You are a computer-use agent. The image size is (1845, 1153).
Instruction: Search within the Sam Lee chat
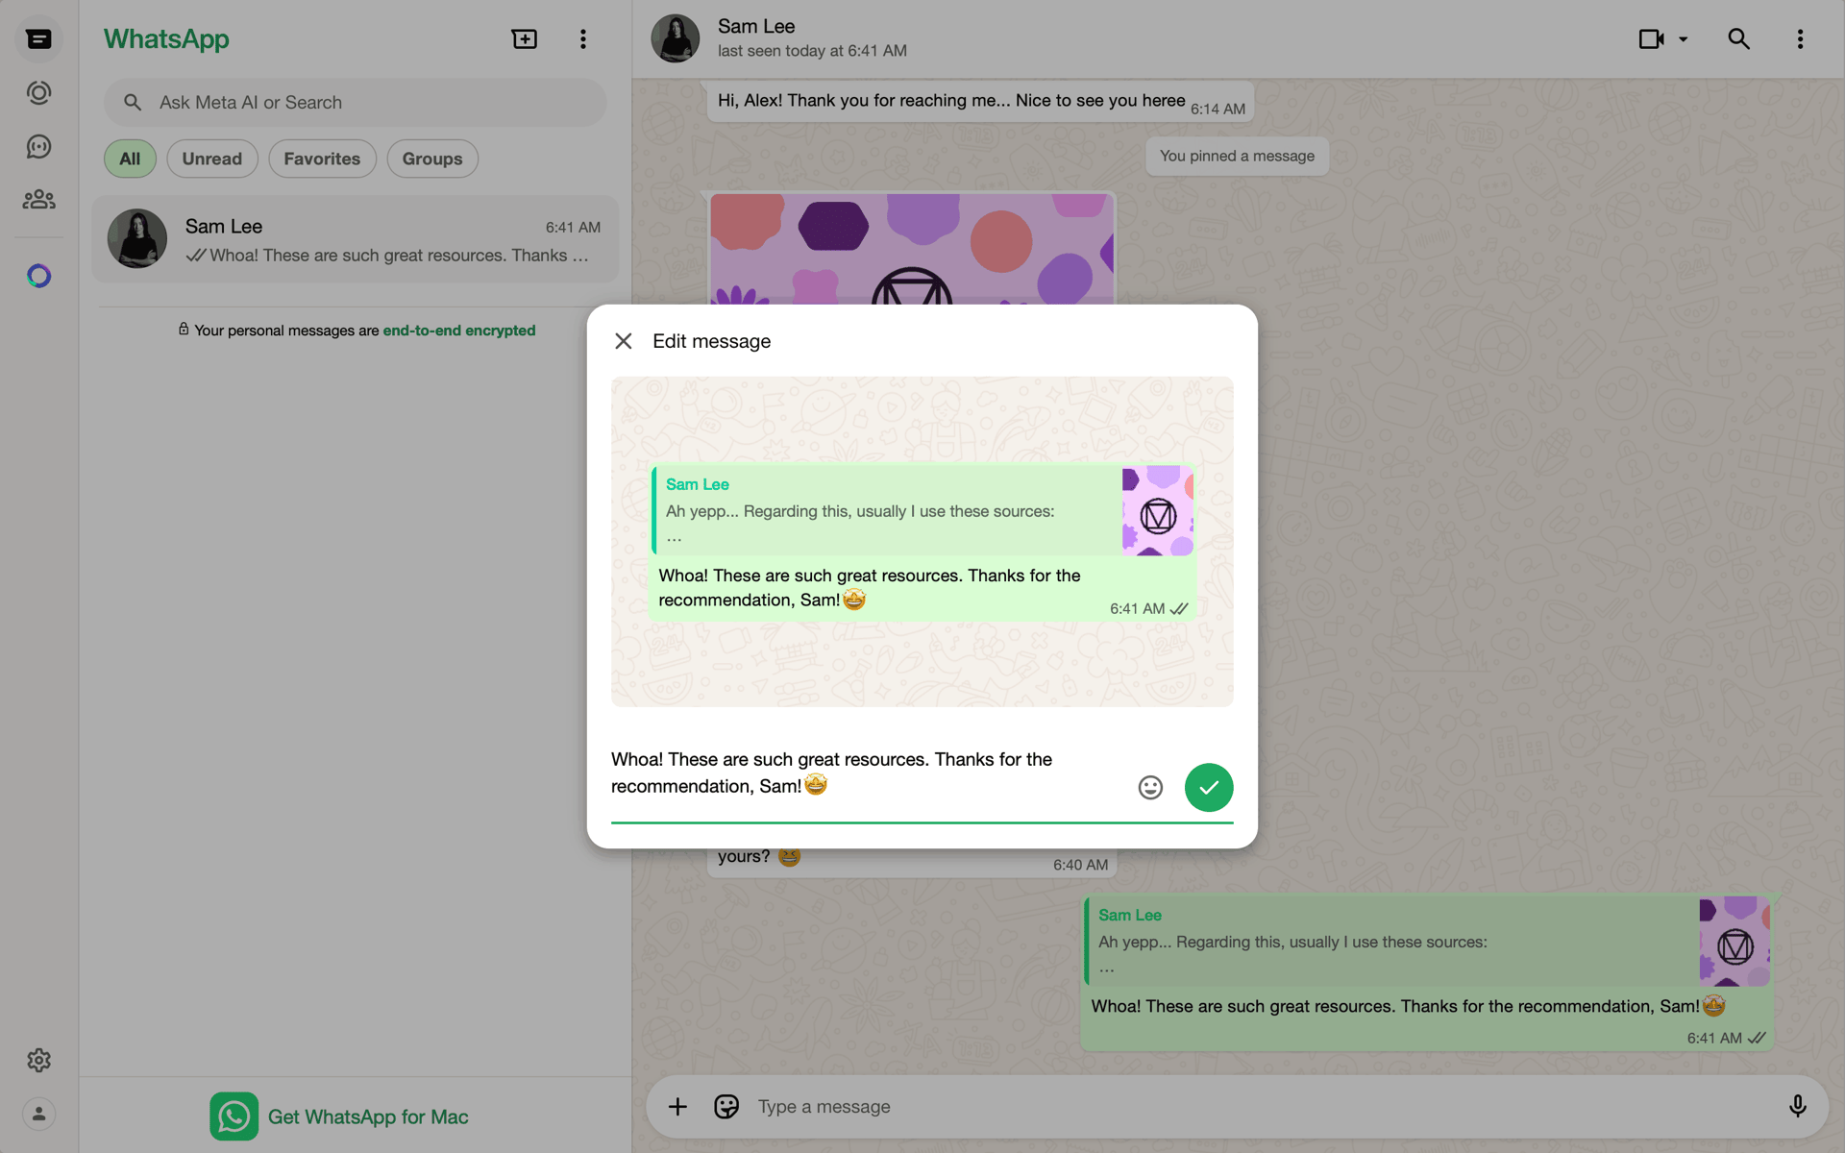[1738, 39]
